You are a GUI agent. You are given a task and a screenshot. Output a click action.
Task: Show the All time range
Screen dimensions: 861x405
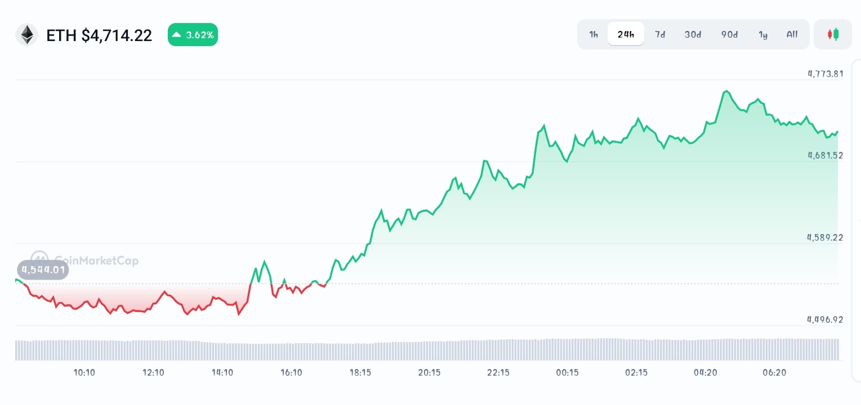pyautogui.click(x=792, y=34)
